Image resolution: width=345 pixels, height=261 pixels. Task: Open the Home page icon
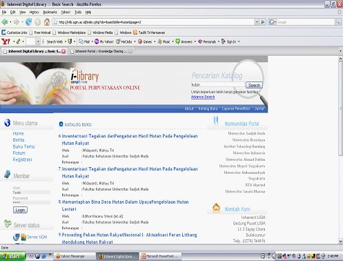[x=47, y=22]
